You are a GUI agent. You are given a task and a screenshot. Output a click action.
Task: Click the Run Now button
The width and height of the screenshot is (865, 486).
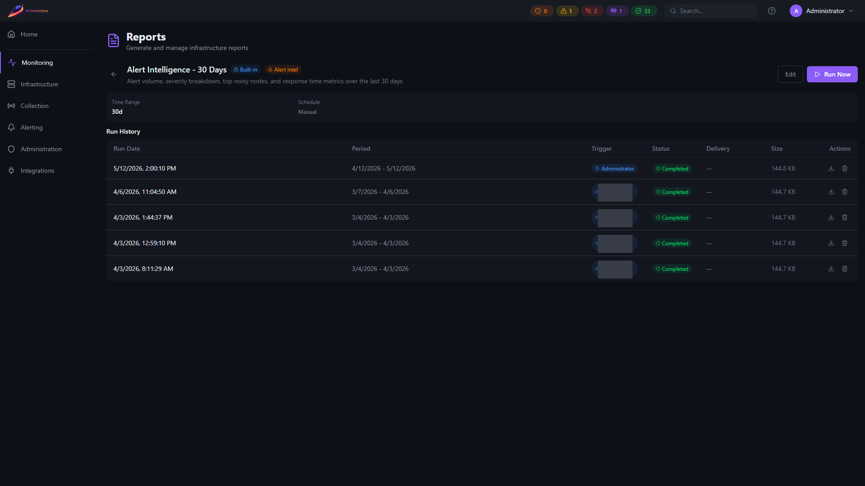[832, 74]
